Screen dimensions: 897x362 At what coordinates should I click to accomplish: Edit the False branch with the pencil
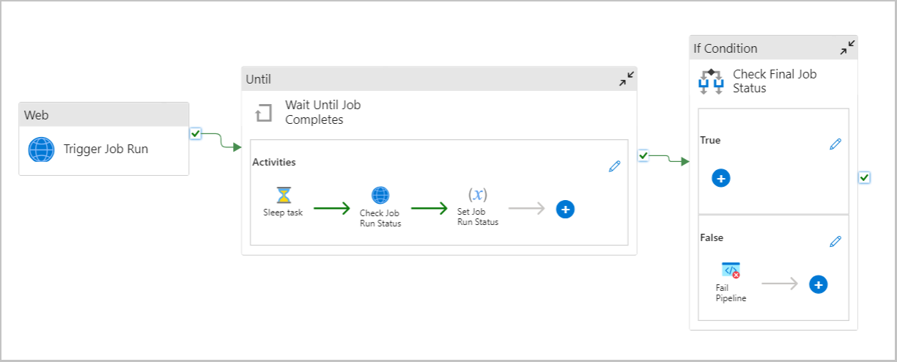835,241
